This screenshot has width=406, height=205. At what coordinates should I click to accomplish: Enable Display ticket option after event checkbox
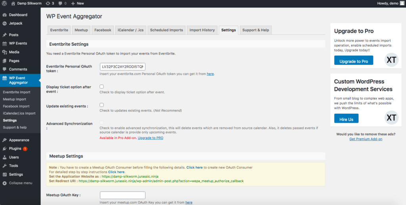[101, 87]
